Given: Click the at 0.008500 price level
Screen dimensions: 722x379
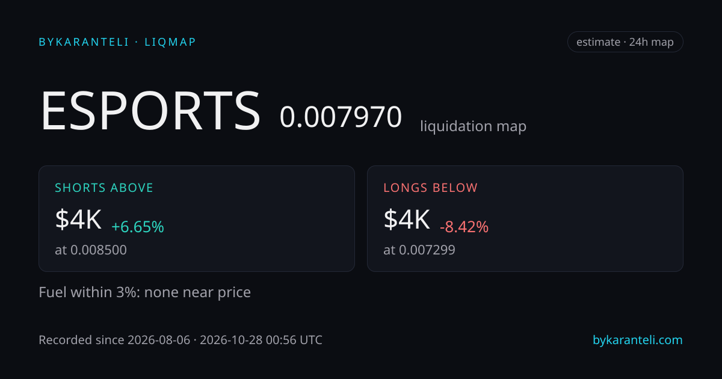Looking at the screenshot, I should point(91,250).
